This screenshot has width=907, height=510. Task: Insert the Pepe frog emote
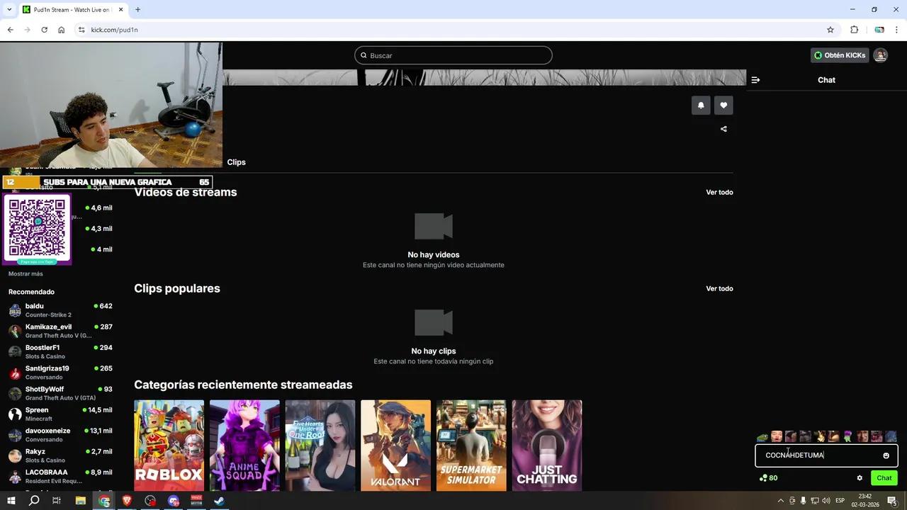click(x=762, y=436)
